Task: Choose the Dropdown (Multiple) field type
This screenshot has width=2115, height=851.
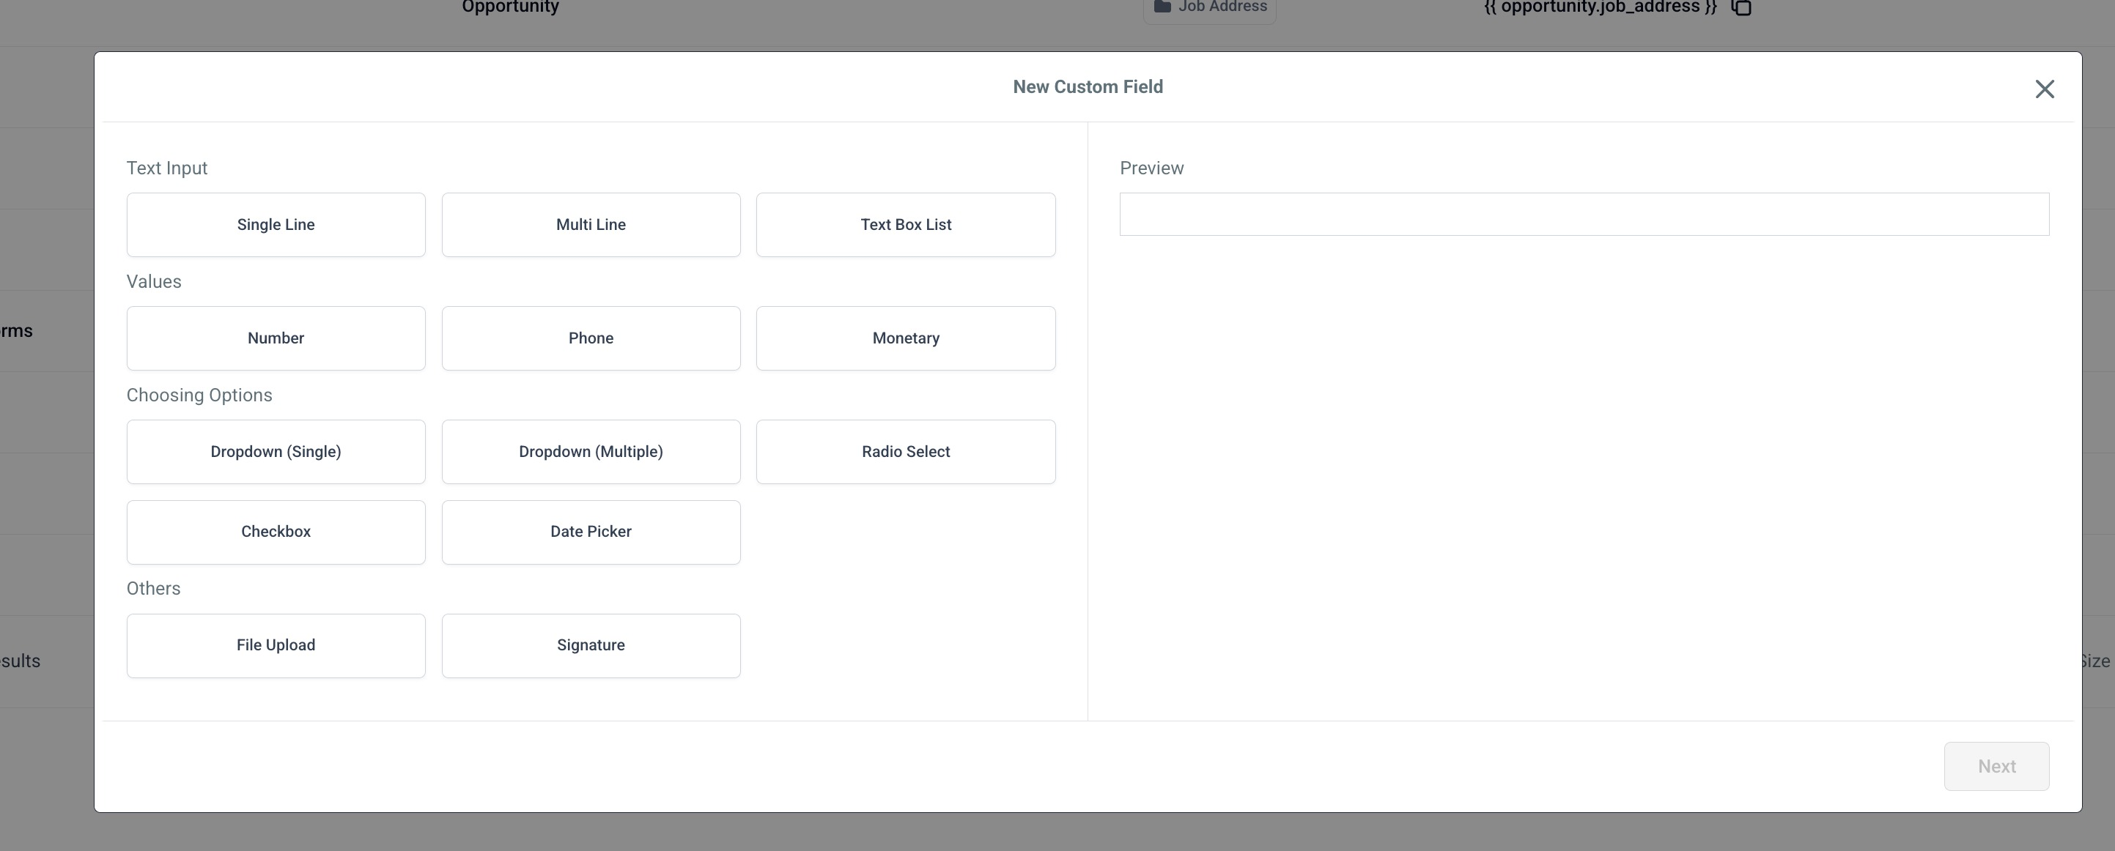Action: tap(591, 451)
